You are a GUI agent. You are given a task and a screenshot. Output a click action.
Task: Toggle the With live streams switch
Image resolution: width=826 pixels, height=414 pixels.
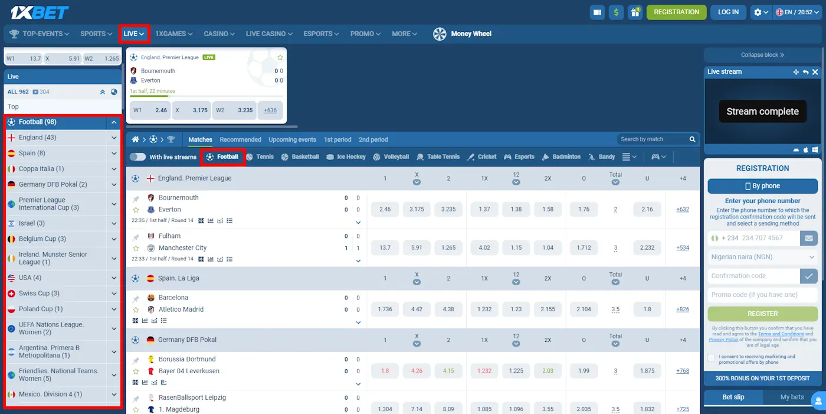137,157
